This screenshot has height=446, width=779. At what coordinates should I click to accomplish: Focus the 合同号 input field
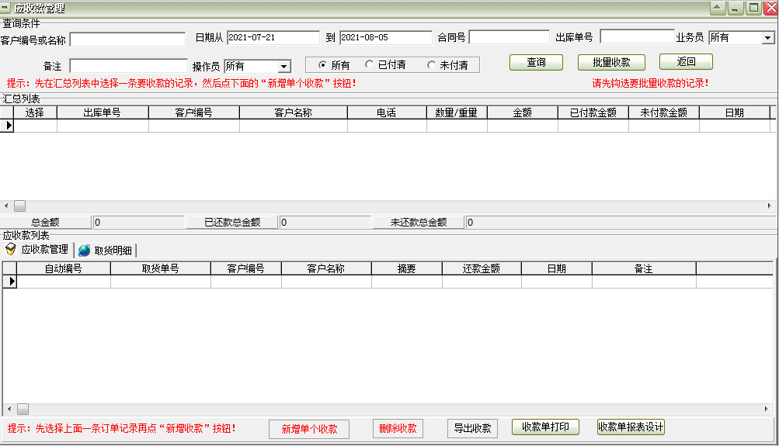click(509, 37)
